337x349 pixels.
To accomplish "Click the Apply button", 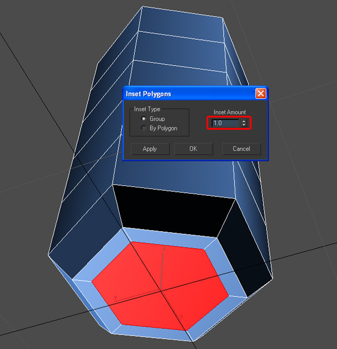I will coord(150,149).
